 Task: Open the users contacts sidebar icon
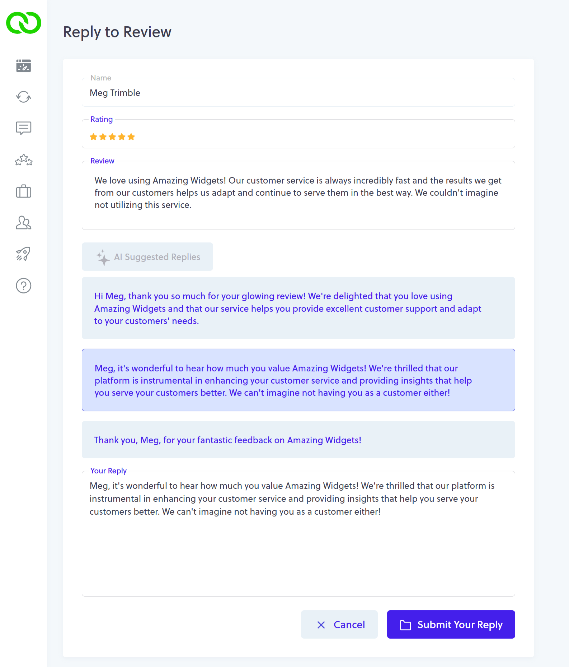(x=24, y=223)
